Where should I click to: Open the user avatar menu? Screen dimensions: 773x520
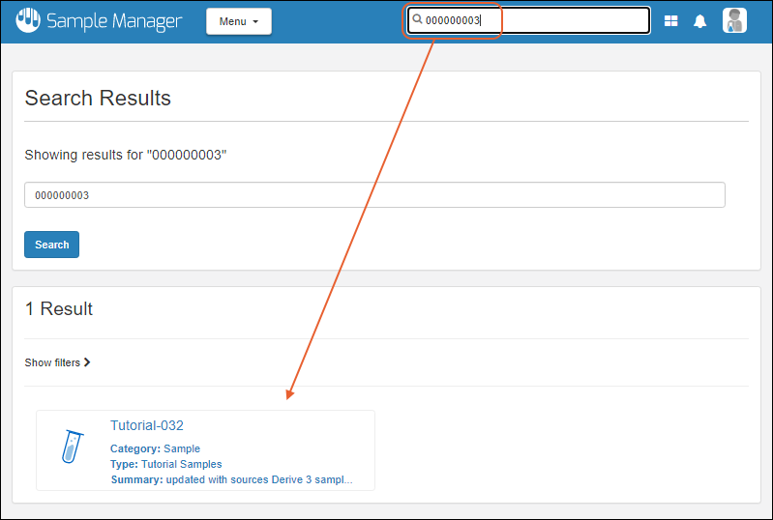coord(734,21)
